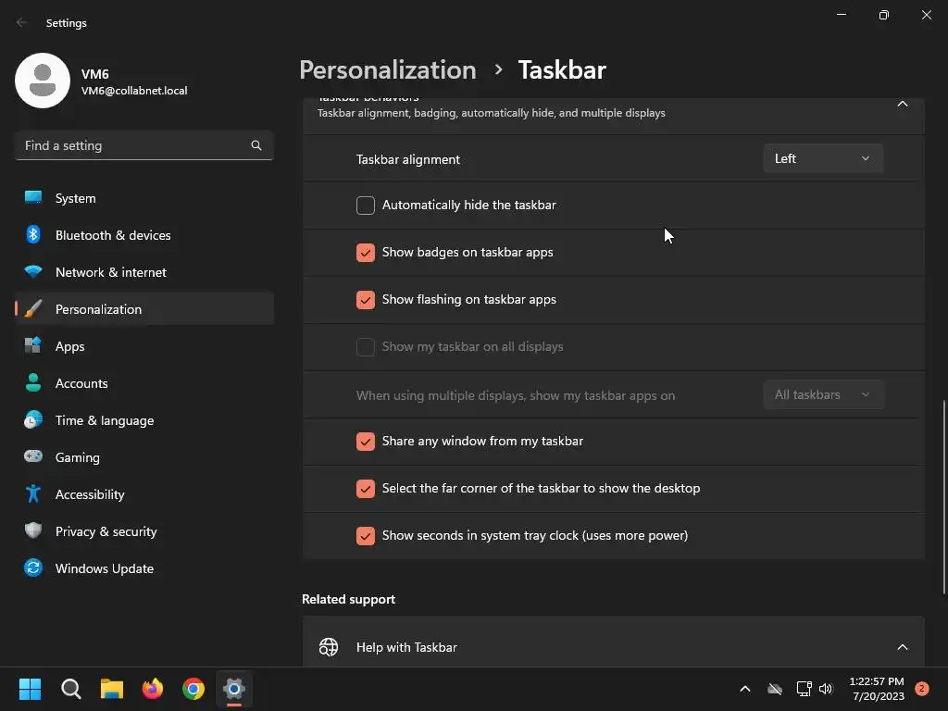
Task: Toggle Select the far corner to show desktop
Action: (x=365, y=488)
